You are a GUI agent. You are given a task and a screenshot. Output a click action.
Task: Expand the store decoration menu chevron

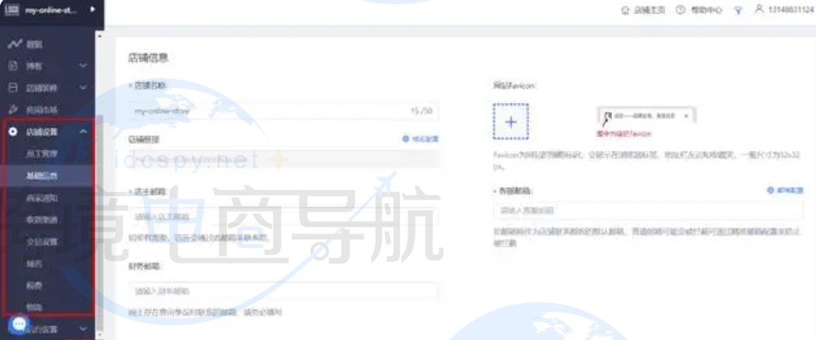84,88
